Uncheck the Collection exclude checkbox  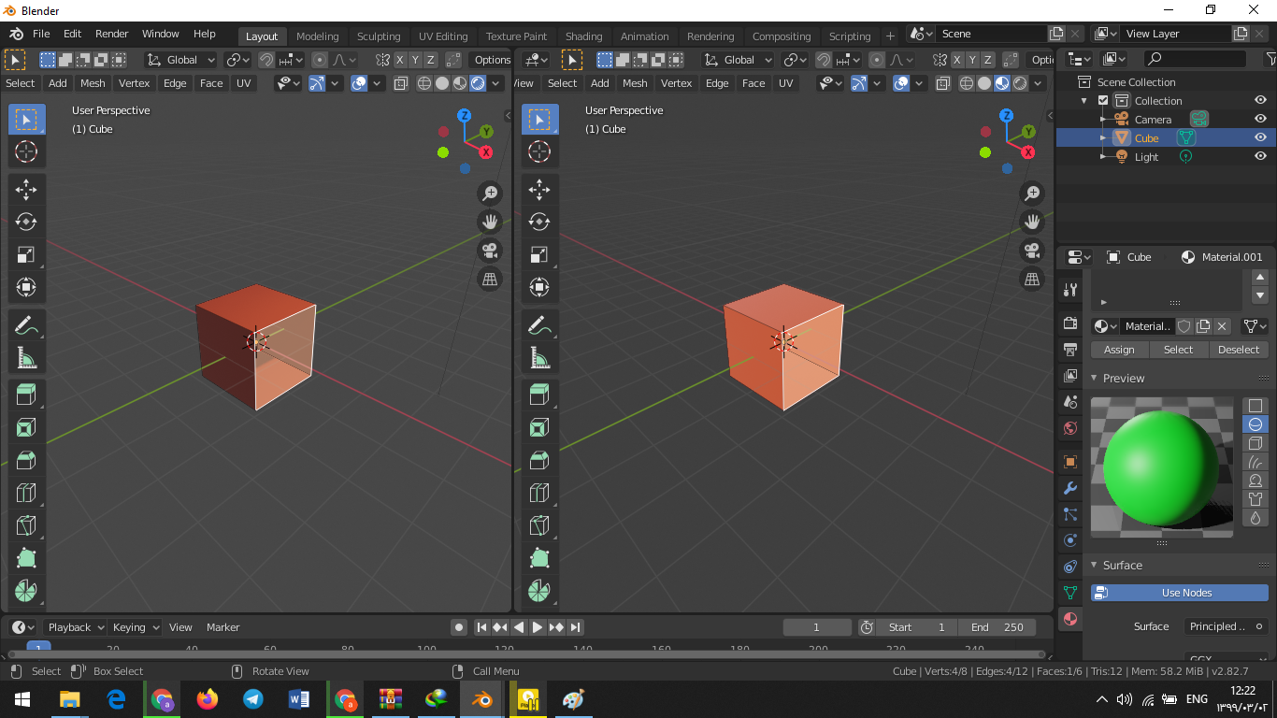pos(1103,100)
